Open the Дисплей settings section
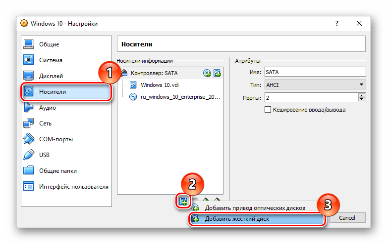 click(66, 76)
